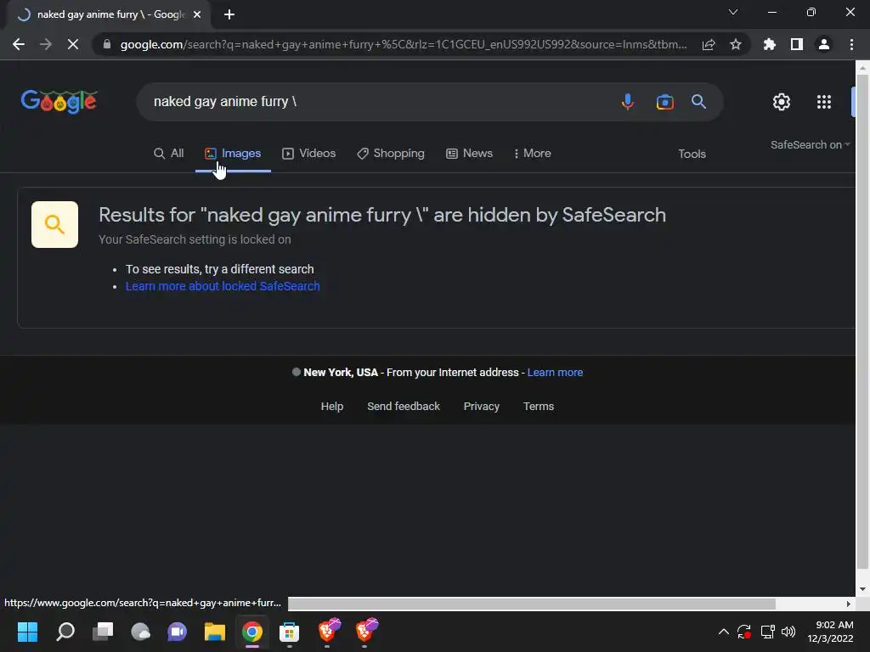Click the SafeSearch yellow magnifier icon
The image size is (870, 652).
pyautogui.click(x=54, y=224)
